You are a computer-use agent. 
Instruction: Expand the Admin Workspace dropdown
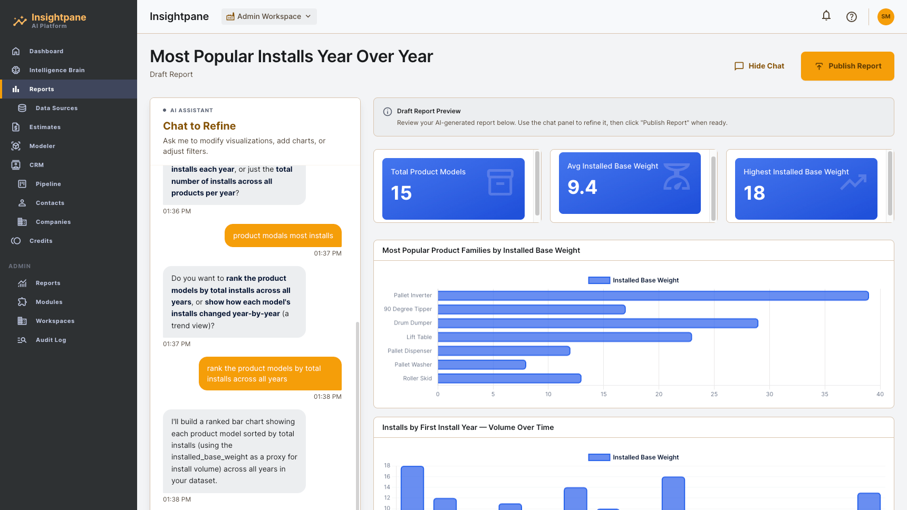(269, 16)
